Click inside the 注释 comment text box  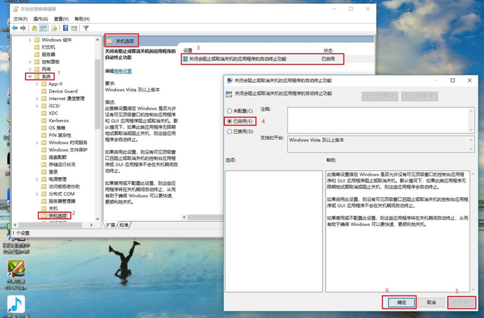pyautogui.click(x=378, y=120)
